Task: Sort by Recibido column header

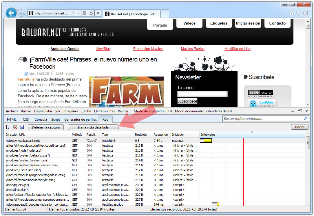Action: [x=143, y=135]
